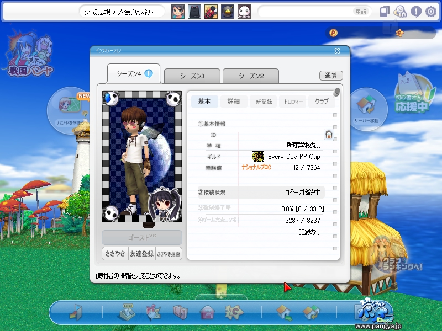This screenshot has height=331, width=442.
Task: Click the ゴーストVS button
Action: (x=142, y=237)
